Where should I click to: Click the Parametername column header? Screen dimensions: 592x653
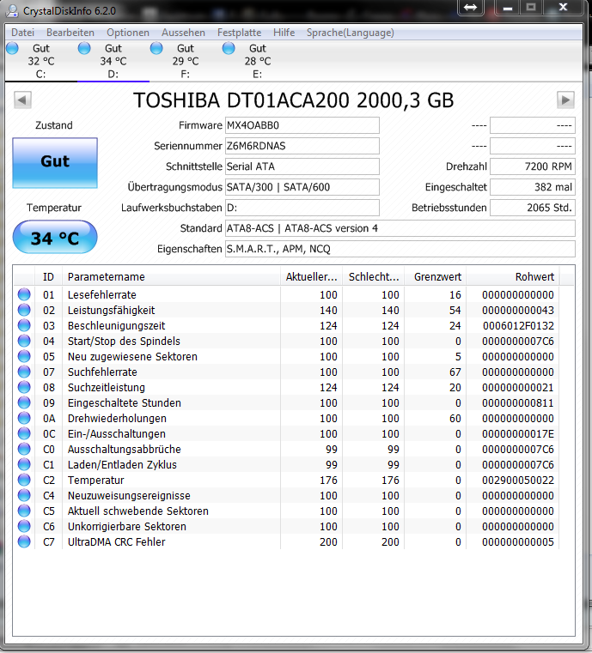(x=171, y=276)
